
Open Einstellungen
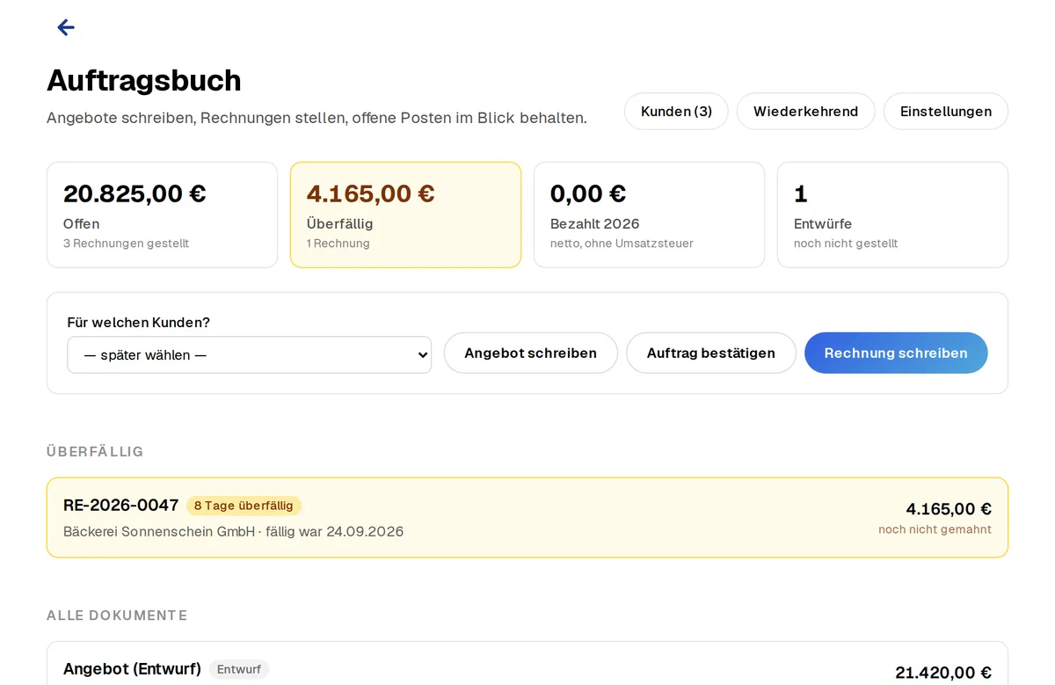tap(946, 112)
